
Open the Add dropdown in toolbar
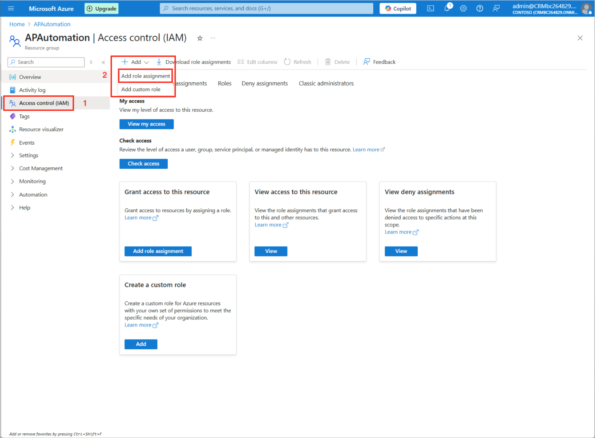(135, 62)
